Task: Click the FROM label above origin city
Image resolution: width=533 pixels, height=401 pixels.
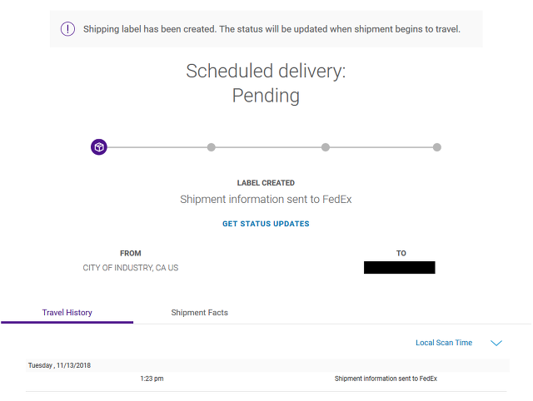Action: [x=131, y=253]
